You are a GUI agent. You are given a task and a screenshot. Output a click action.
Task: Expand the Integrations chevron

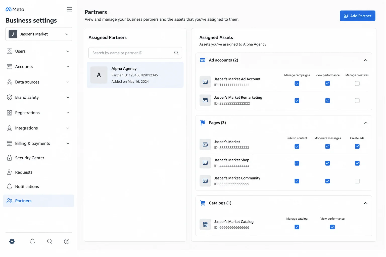click(x=68, y=128)
